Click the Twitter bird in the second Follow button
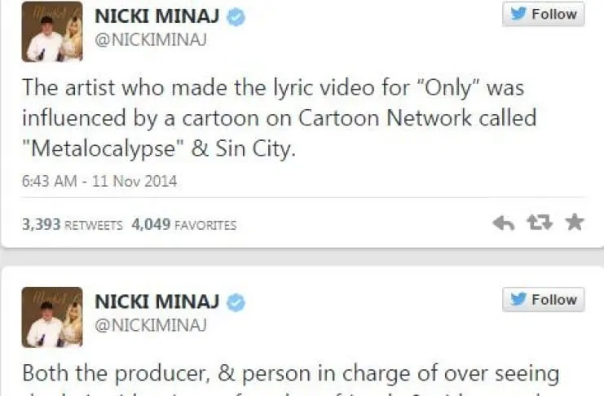 (518, 300)
